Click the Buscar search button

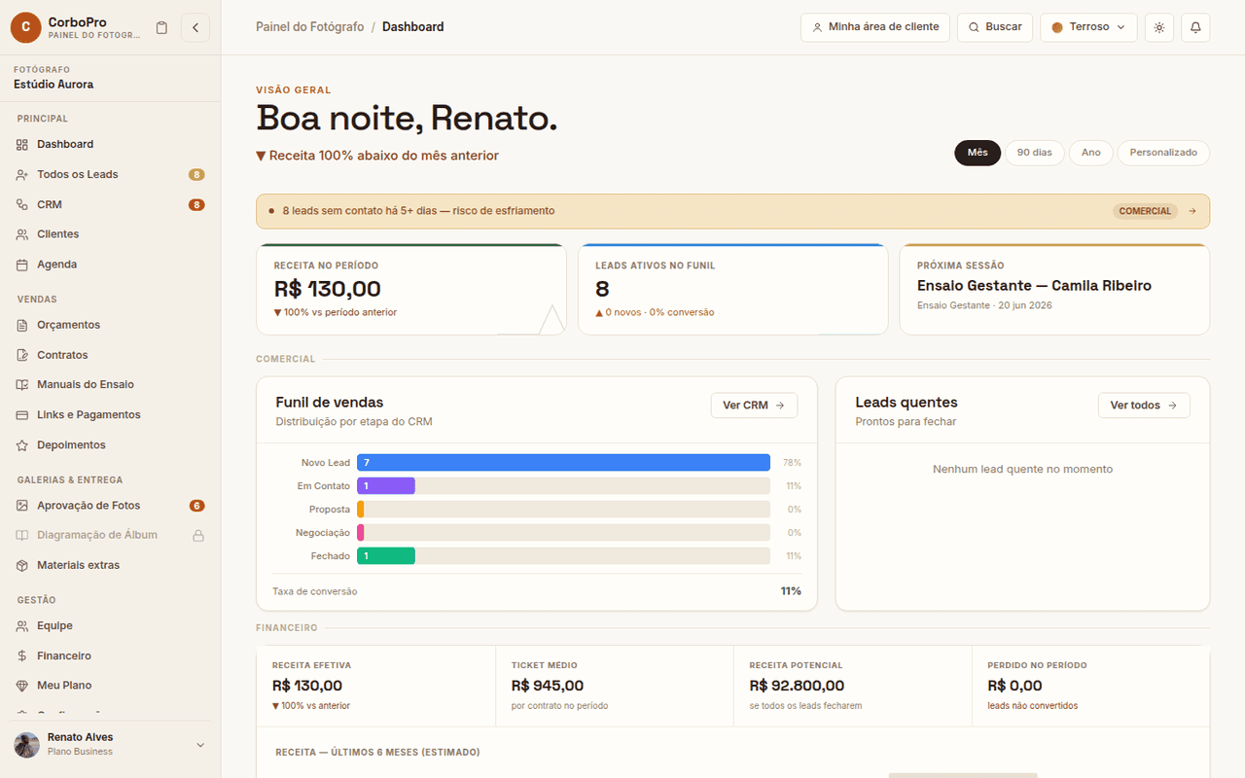(x=995, y=27)
